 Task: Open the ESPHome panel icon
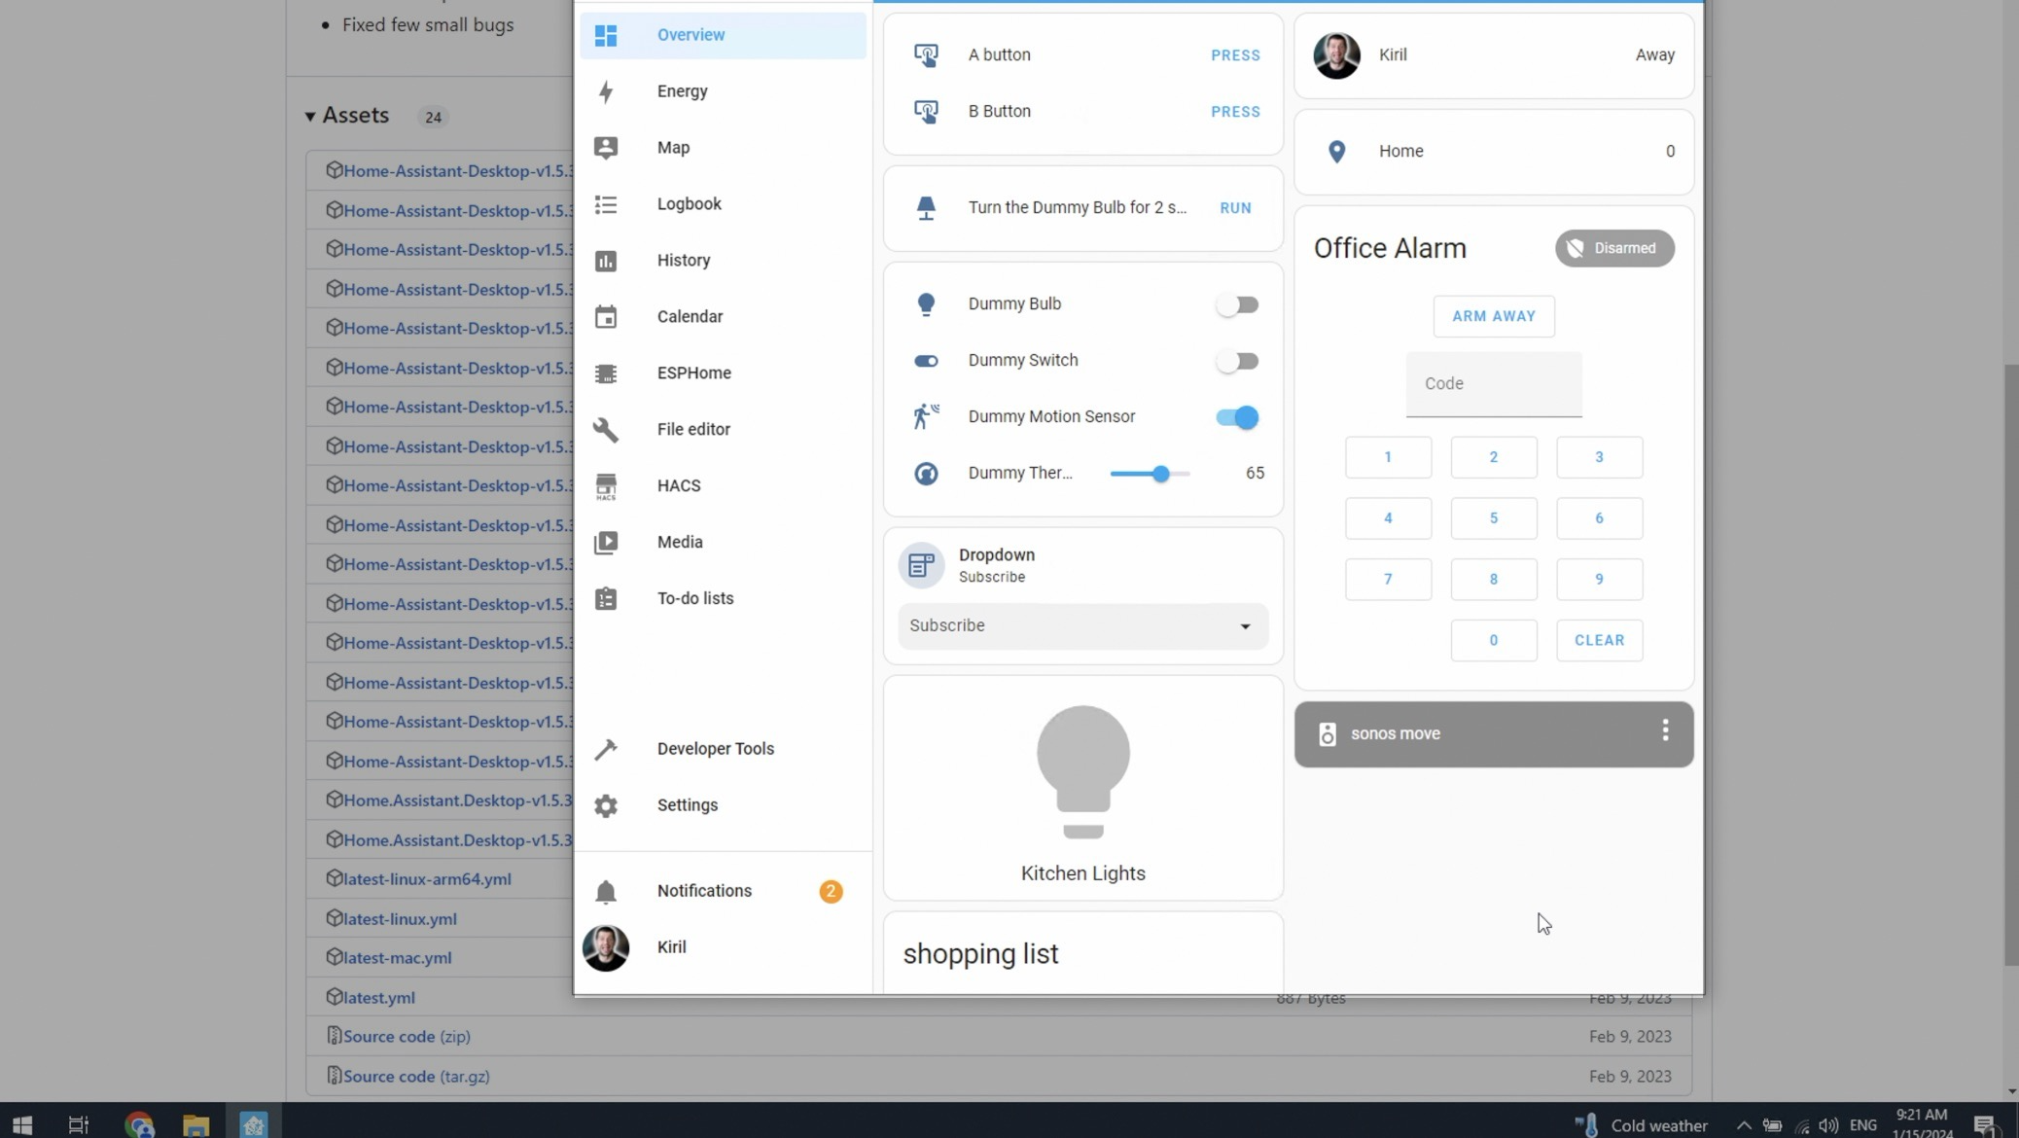tap(605, 372)
